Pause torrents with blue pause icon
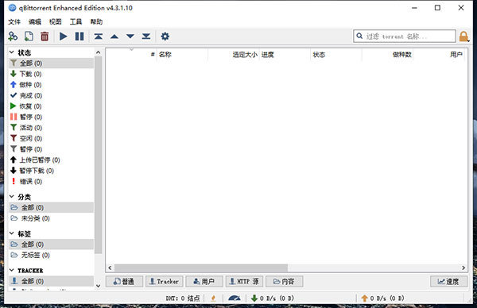 (79, 37)
